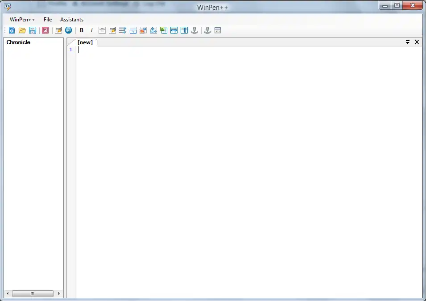
Task: Click the Chronicle panel left scroll arrow
Action: pyautogui.click(x=8, y=293)
